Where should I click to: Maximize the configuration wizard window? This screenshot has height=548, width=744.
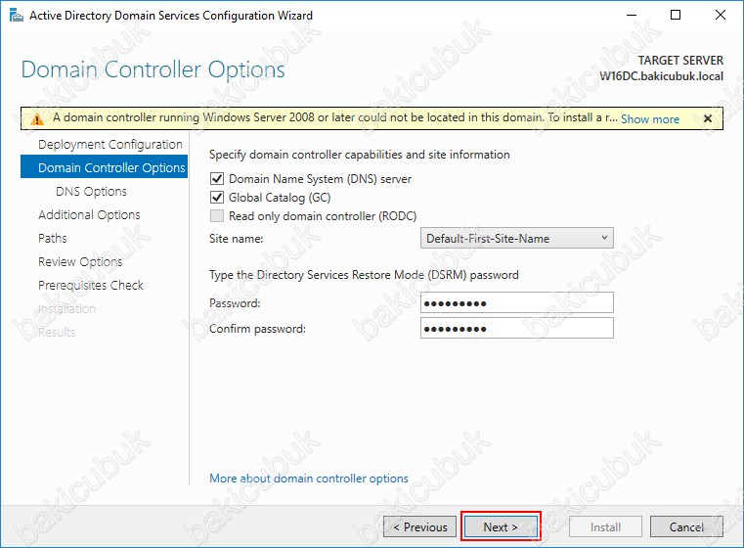coord(676,16)
